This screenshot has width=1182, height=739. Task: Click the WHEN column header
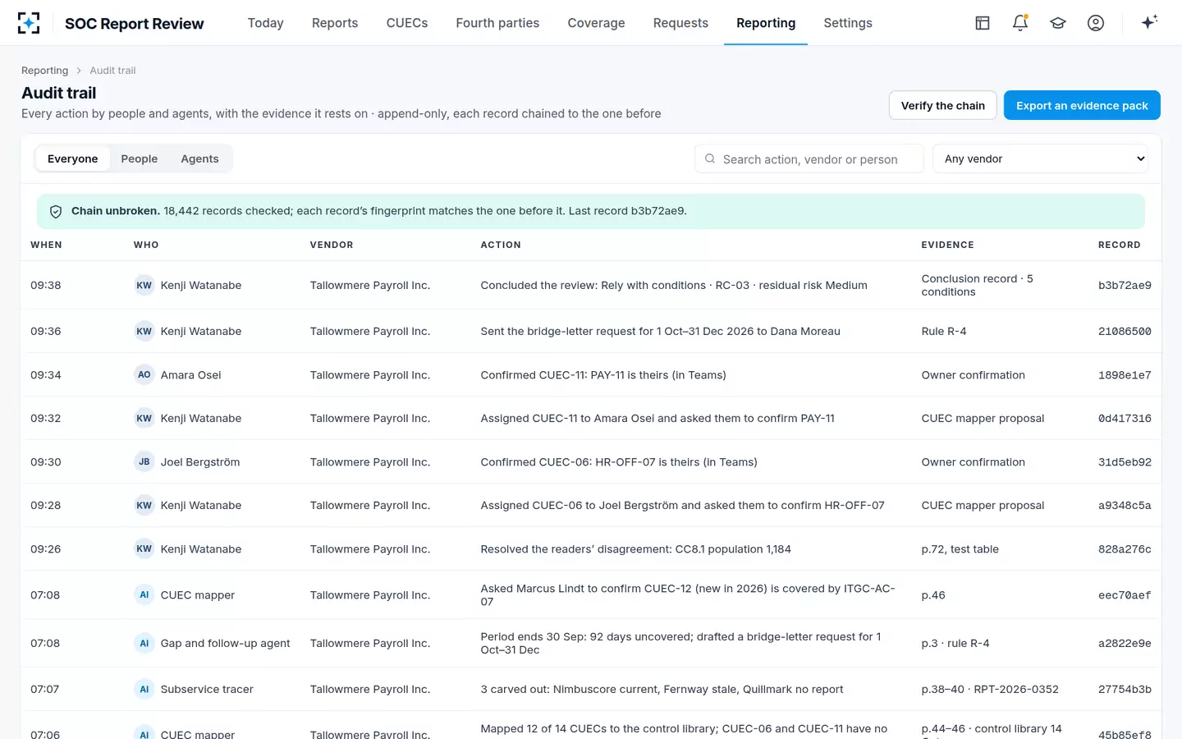coord(46,245)
